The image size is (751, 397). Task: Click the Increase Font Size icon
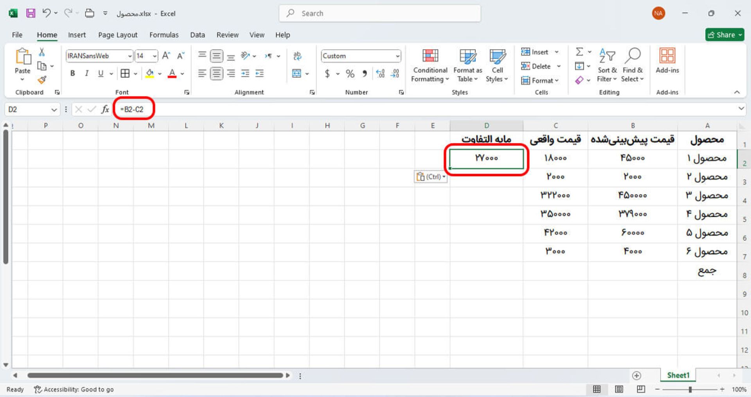pyautogui.click(x=166, y=56)
